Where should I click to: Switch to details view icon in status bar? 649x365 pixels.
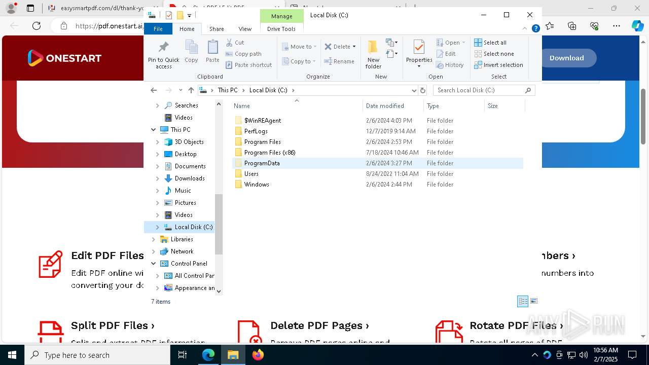[523, 301]
